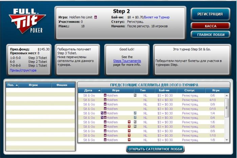Click the satellites list scrollbar thumb
Screen dimensions: 237x158
pyautogui.click(x=227, y=108)
